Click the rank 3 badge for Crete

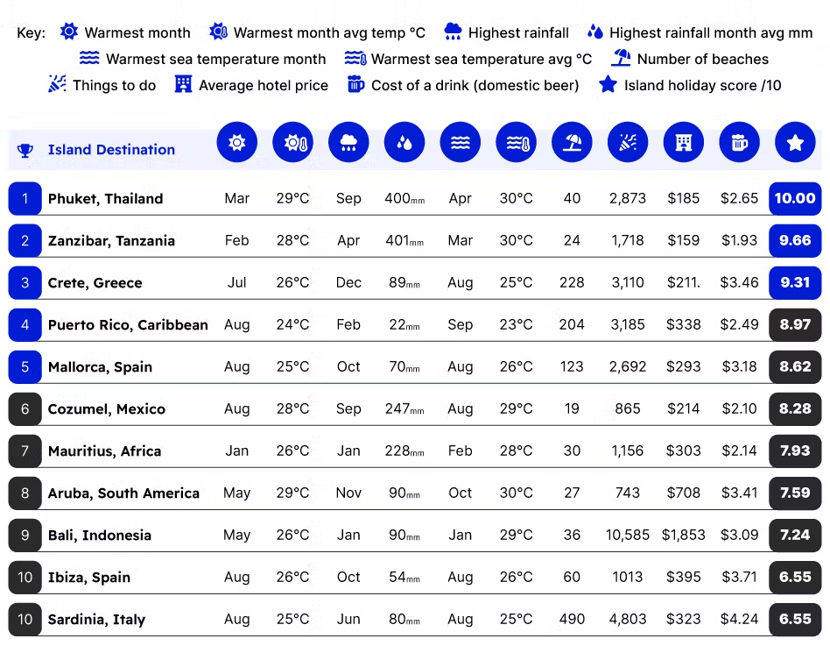[x=25, y=283]
